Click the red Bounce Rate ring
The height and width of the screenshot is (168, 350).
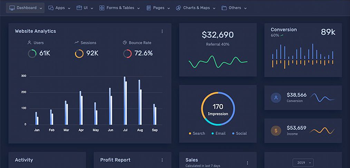[127, 54]
